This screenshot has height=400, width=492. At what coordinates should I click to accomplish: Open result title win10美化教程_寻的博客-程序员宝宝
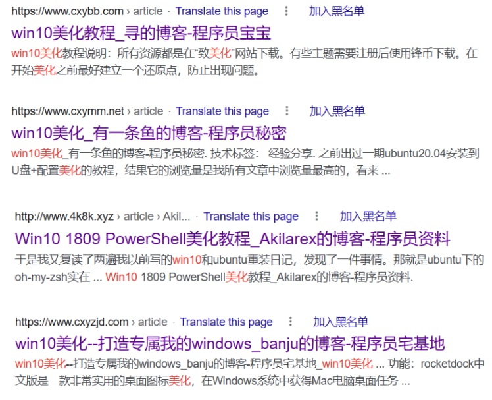pyautogui.click(x=141, y=33)
